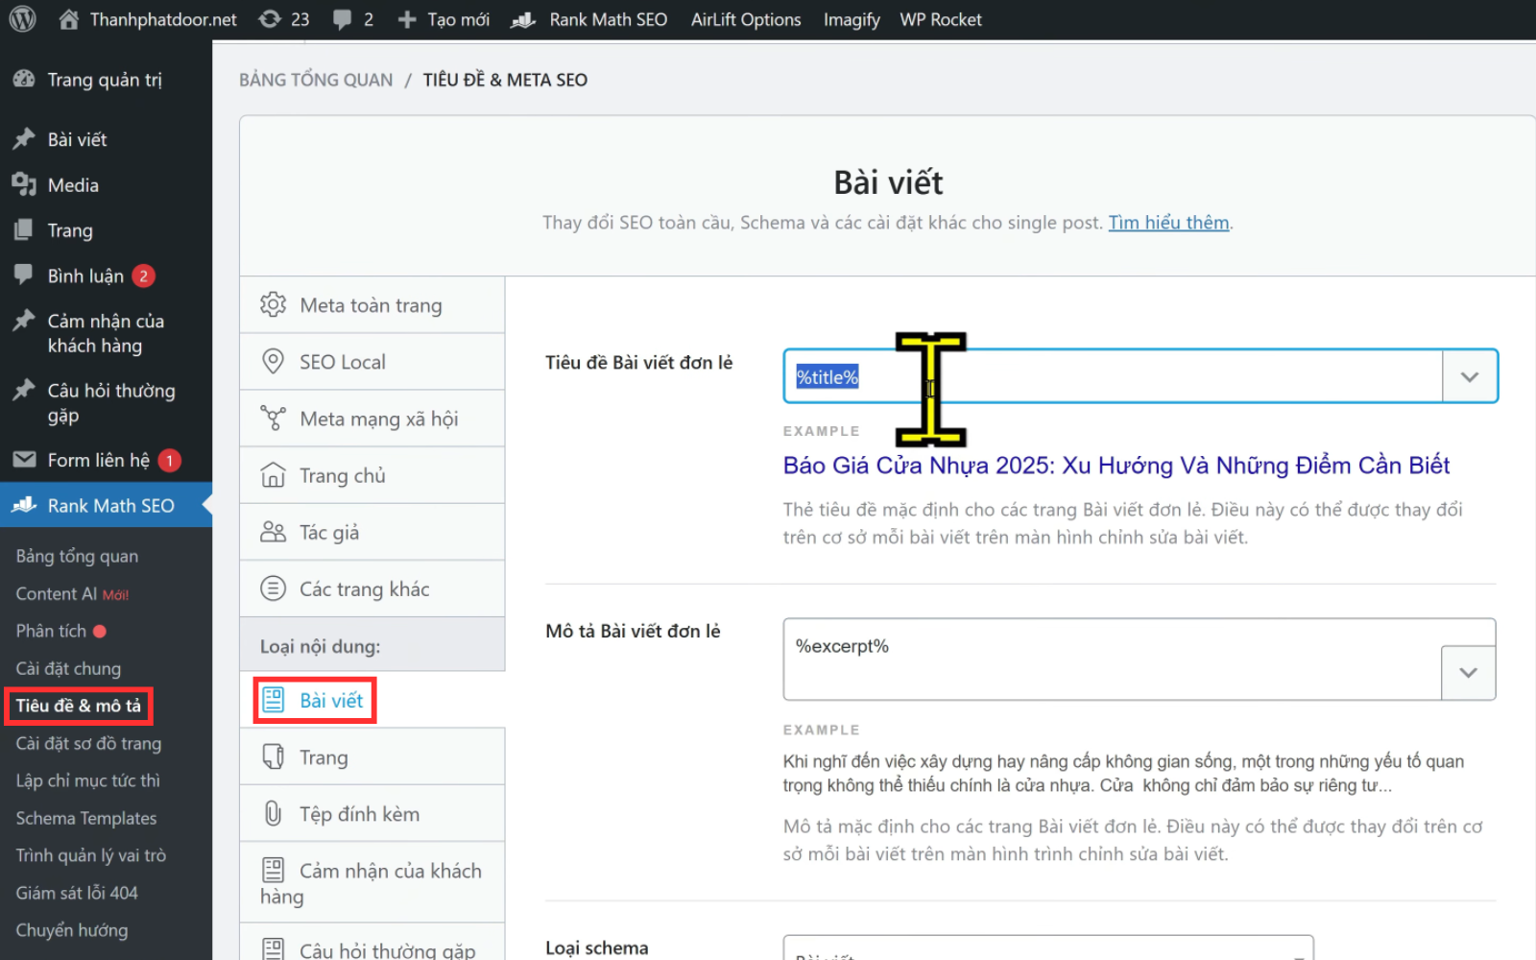The image size is (1536, 960).
Task: Click the document icon next to Bài viết tab
Action: point(274,700)
